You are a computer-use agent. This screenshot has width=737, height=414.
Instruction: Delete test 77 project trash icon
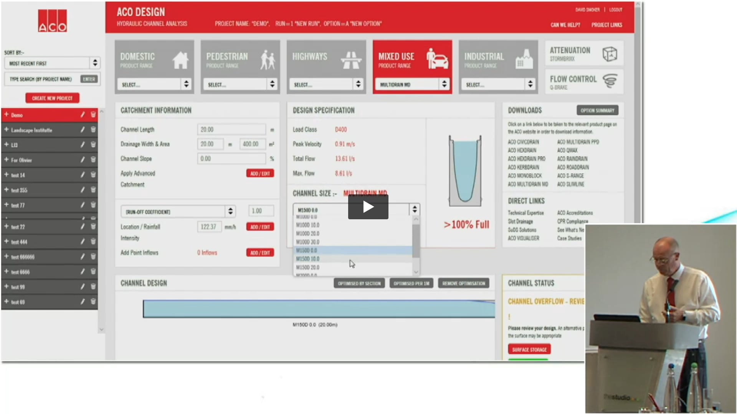click(93, 205)
